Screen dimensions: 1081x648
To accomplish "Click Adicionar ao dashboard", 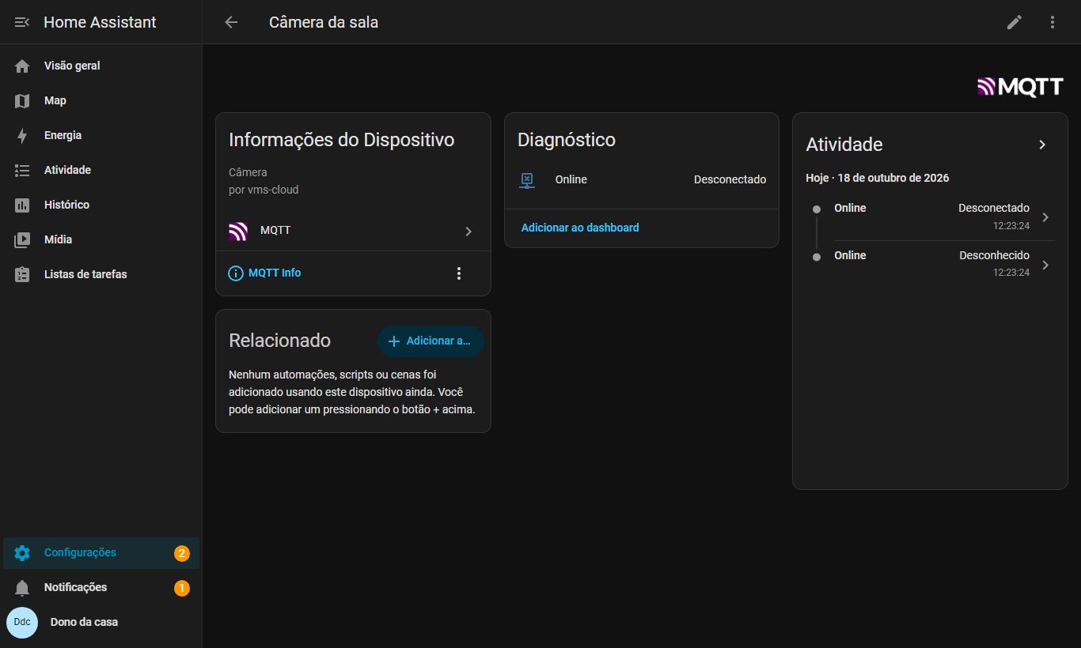I will (580, 228).
